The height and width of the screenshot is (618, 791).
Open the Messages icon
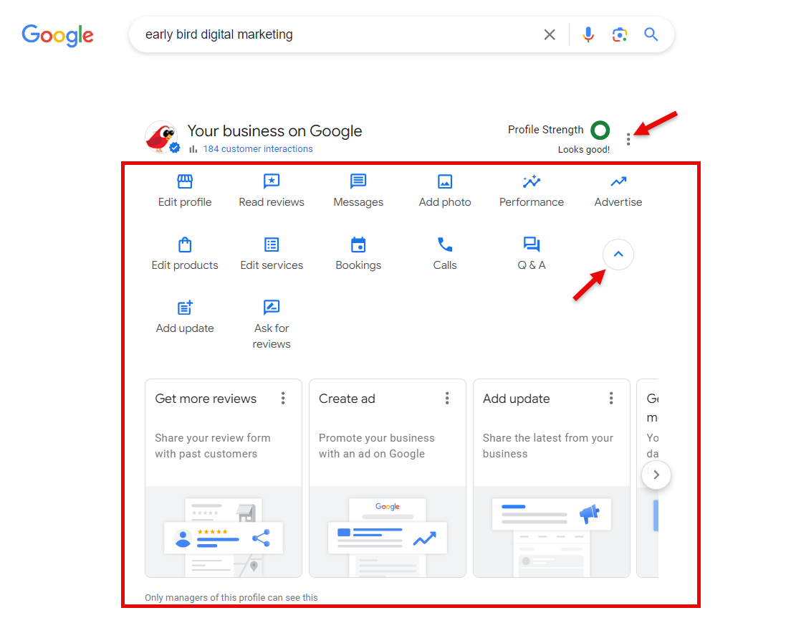pyautogui.click(x=358, y=181)
